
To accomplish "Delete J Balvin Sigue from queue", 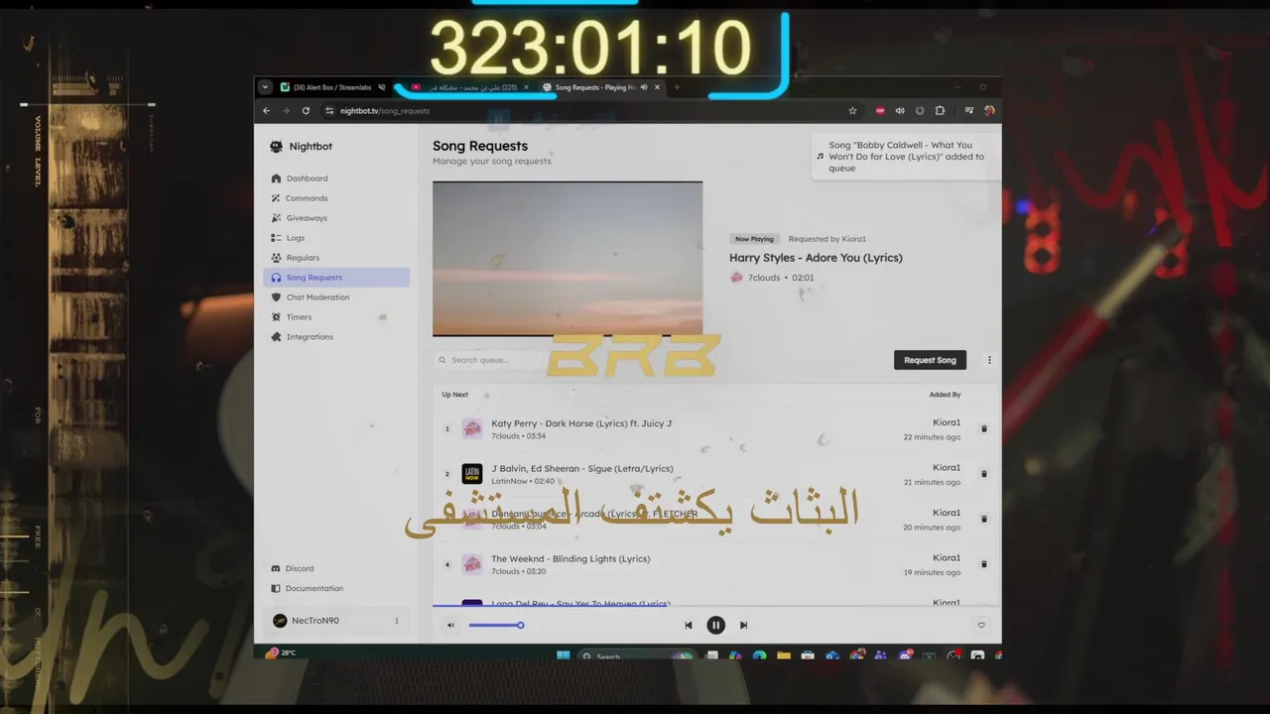I will point(984,474).
